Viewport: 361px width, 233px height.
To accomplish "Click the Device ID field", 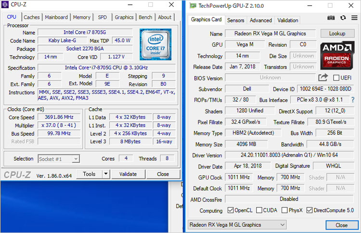I will tap(325, 89).
